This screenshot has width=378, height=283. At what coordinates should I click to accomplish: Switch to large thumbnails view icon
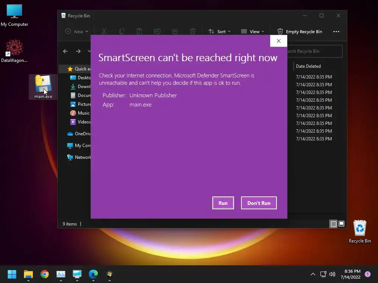(341, 224)
